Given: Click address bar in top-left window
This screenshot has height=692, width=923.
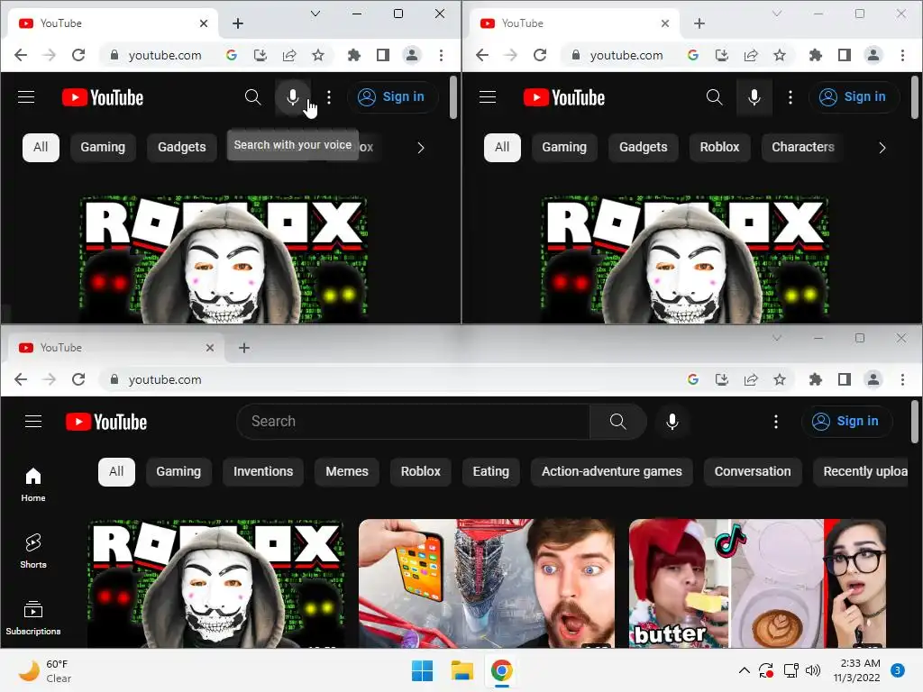Looking at the screenshot, I should tap(165, 55).
